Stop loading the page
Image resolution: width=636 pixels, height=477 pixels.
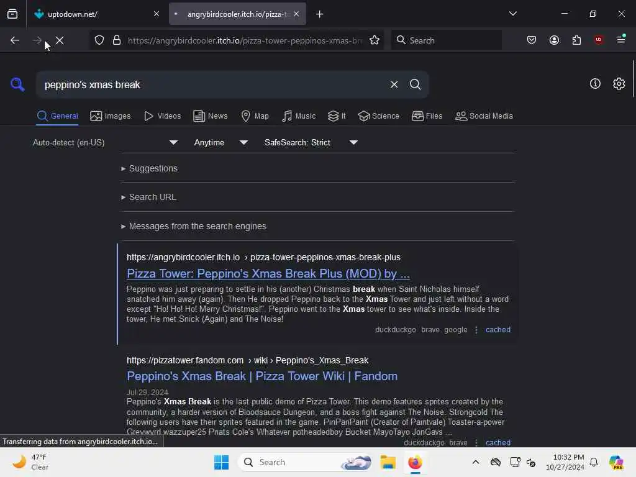click(x=60, y=40)
